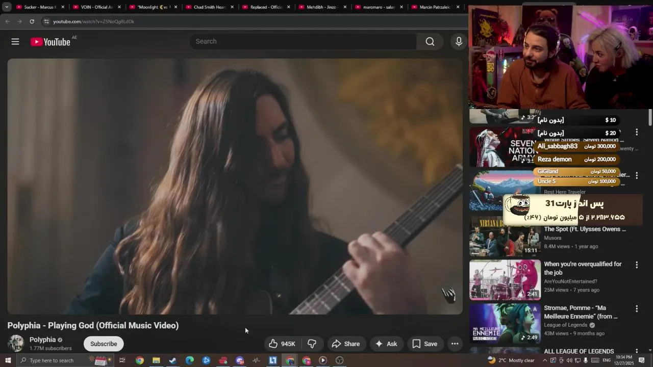Close the 'Sucker - Marcus' tab
Viewport: 653px width, 367px height.
coord(63,7)
